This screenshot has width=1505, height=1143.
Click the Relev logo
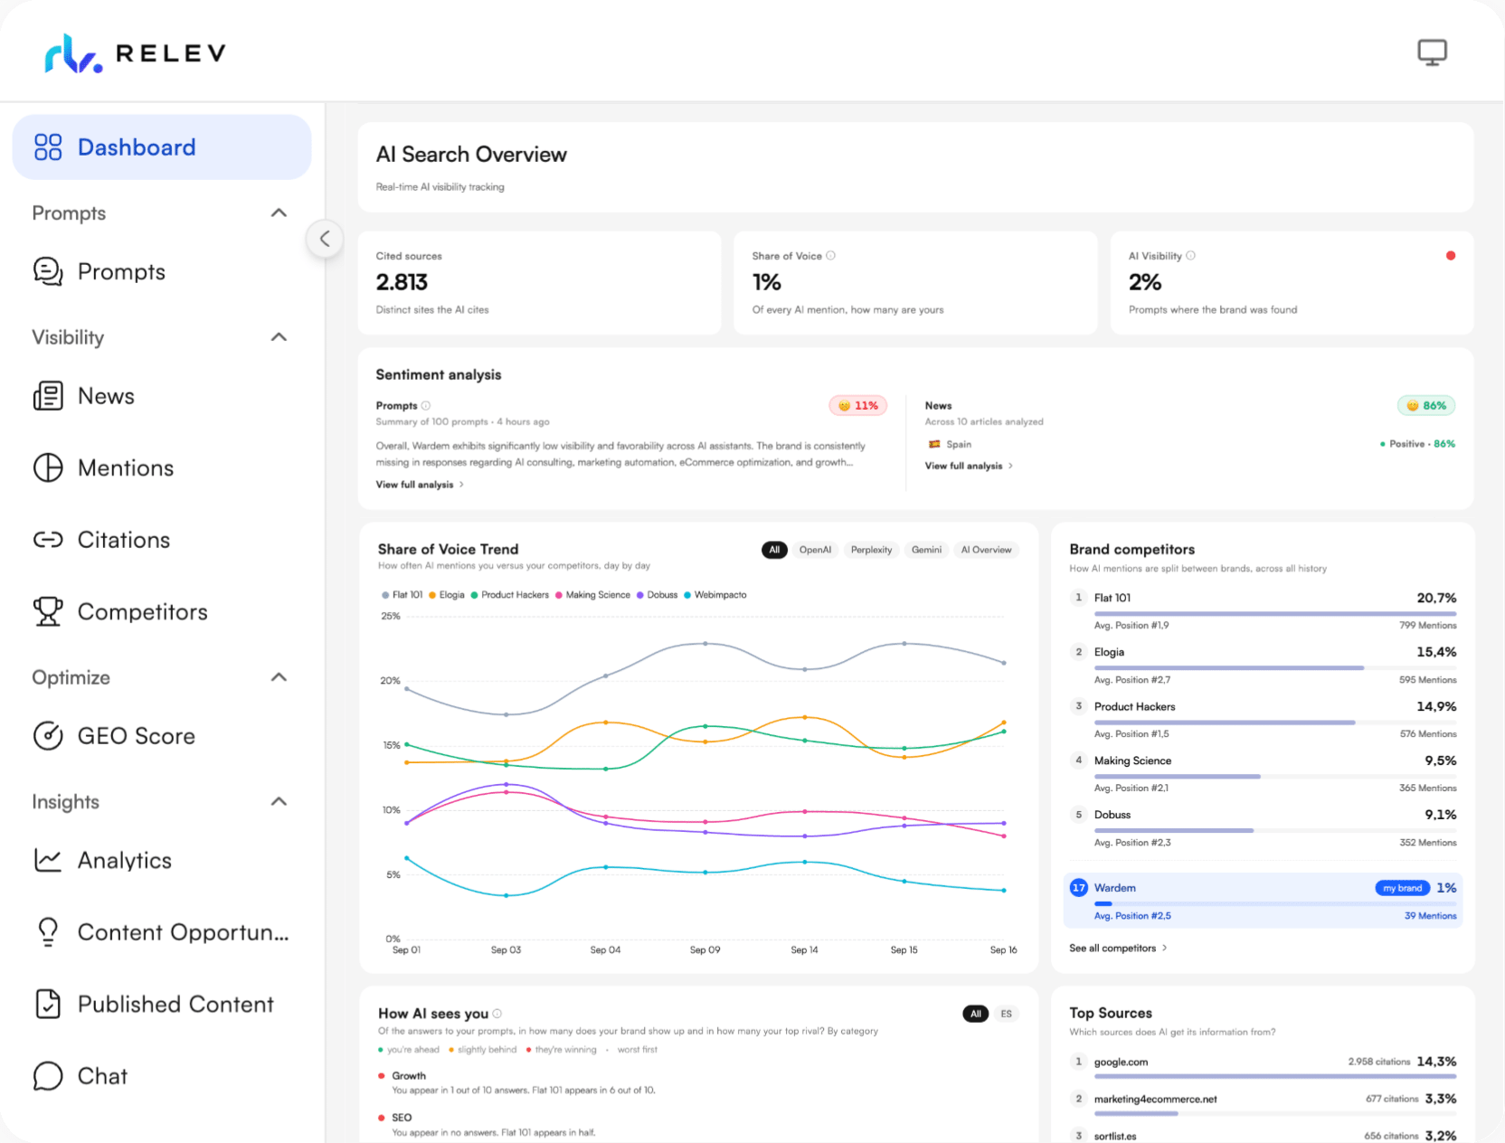[136, 53]
